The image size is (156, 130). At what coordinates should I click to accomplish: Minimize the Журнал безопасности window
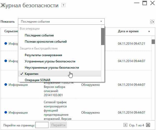pos(137,3)
